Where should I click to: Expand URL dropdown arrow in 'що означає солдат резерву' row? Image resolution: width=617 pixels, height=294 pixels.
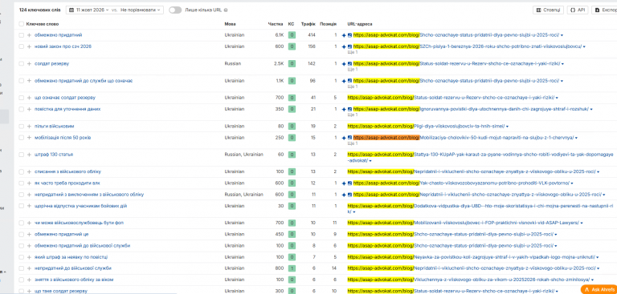pos(557,98)
